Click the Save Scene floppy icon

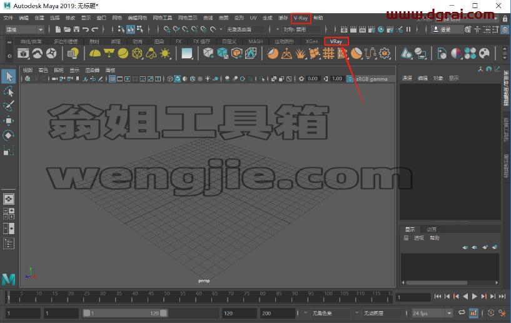76,29
